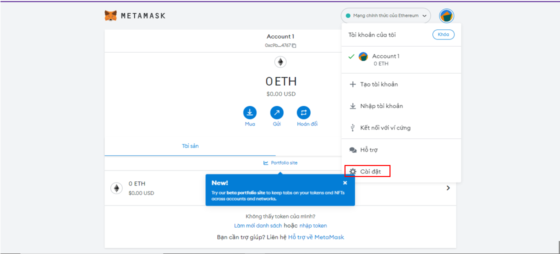Select Nhập tài khoản menu item
Viewport: 560px width, 254px height.
tap(401, 106)
